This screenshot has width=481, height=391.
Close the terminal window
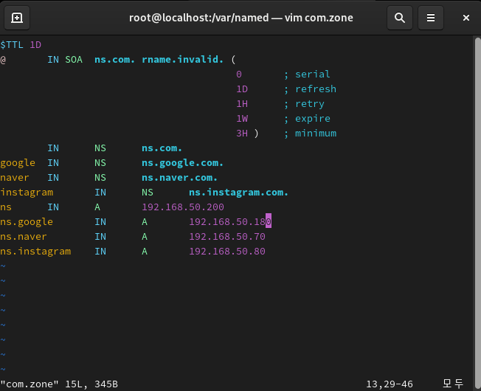click(x=466, y=18)
